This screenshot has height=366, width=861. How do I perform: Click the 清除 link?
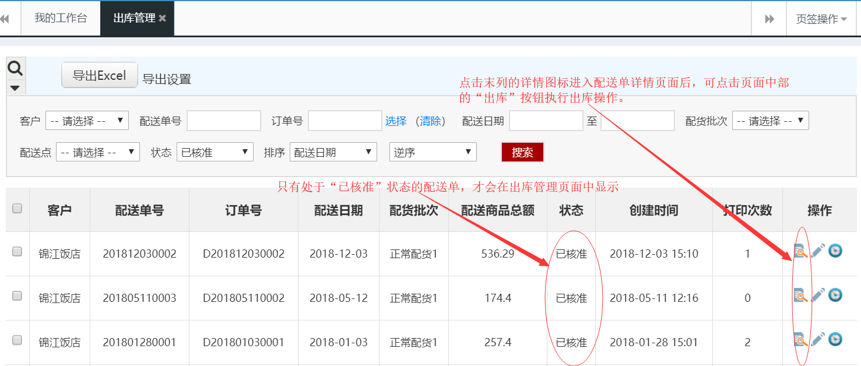point(430,121)
